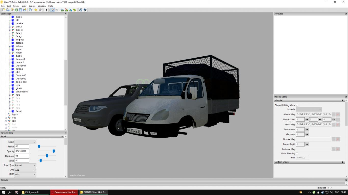
Task: Click the Hardness slider handle
Action: click(47, 156)
